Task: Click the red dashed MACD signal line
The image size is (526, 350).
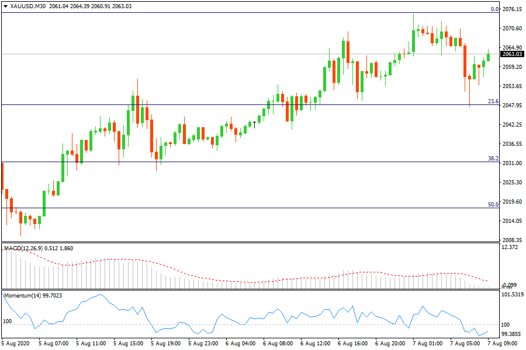Action: 117,260
